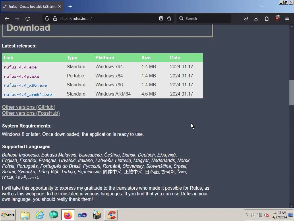This screenshot has width=294, height=221.
Task: Open Firefox application menu
Action: [287, 18]
